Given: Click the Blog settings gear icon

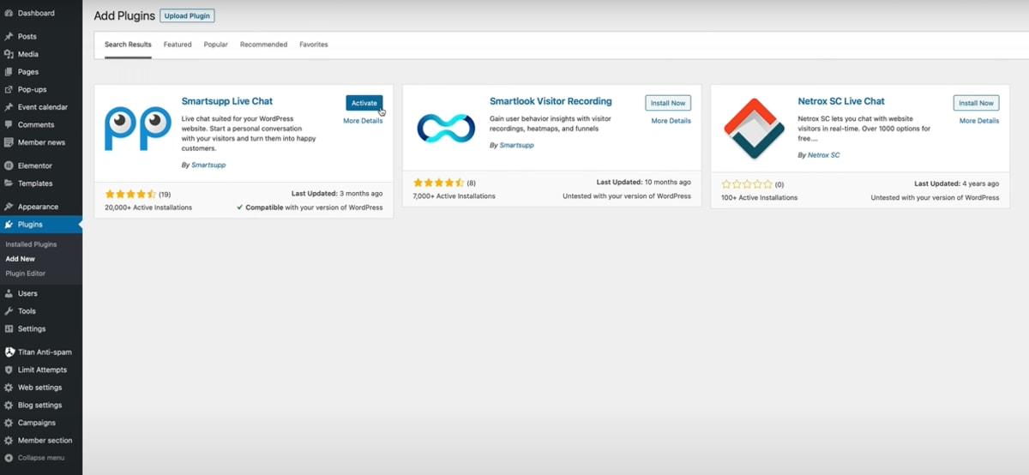Looking at the screenshot, I should point(9,405).
